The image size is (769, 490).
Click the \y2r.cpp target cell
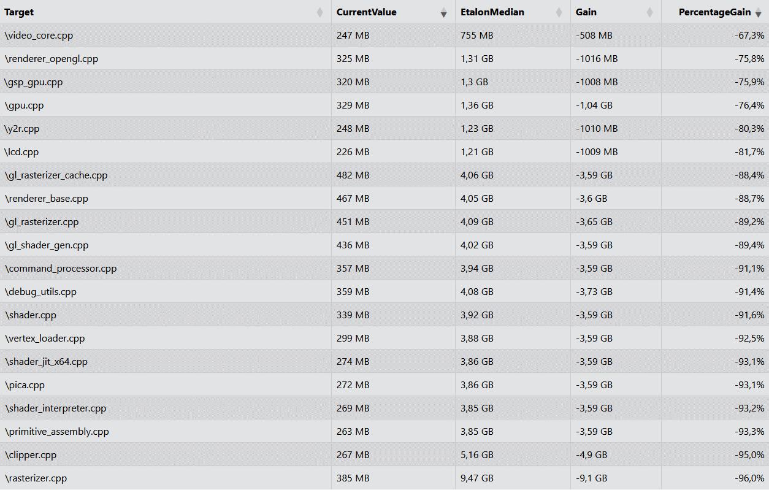(22, 129)
